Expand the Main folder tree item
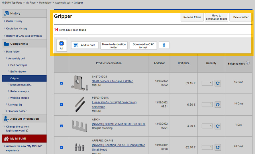Image resolution: width=255 pixels, height=154 pixels. coord(13,52)
